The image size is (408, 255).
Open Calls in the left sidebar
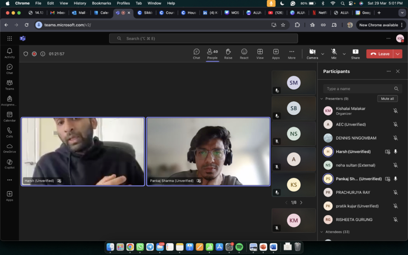(10, 132)
